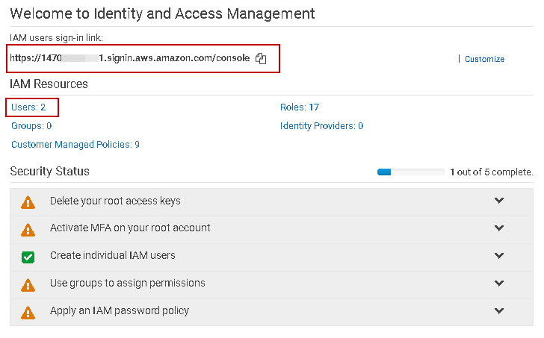Open Customer Managed Policies: 9 link
Image resolution: width=544 pixels, height=338 pixels.
click(75, 145)
